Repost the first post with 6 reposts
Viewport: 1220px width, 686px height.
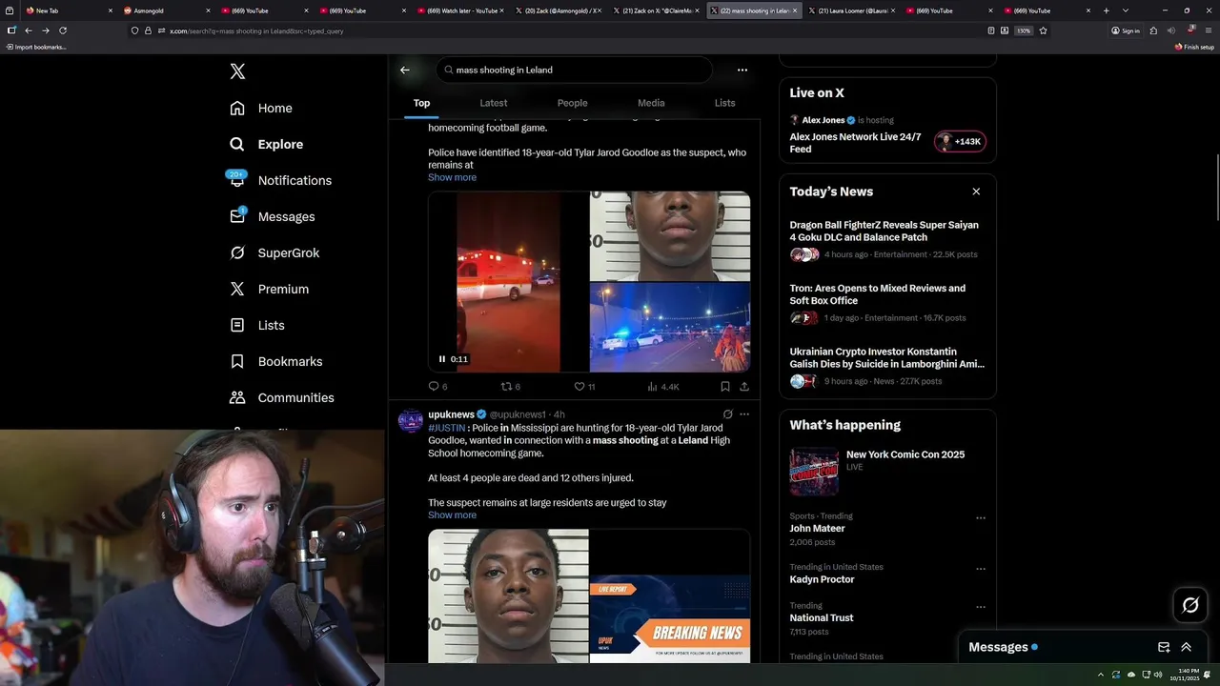coord(511,387)
